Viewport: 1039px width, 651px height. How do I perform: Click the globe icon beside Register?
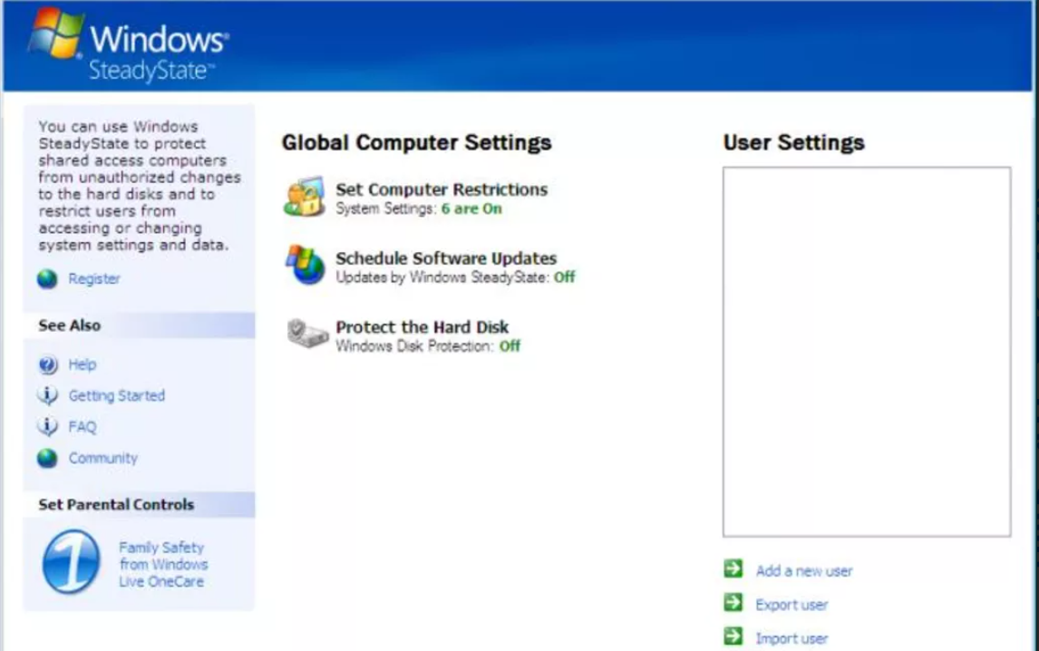tap(48, 279)
